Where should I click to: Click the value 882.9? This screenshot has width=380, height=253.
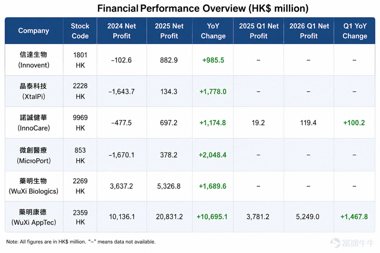(169, 60)
